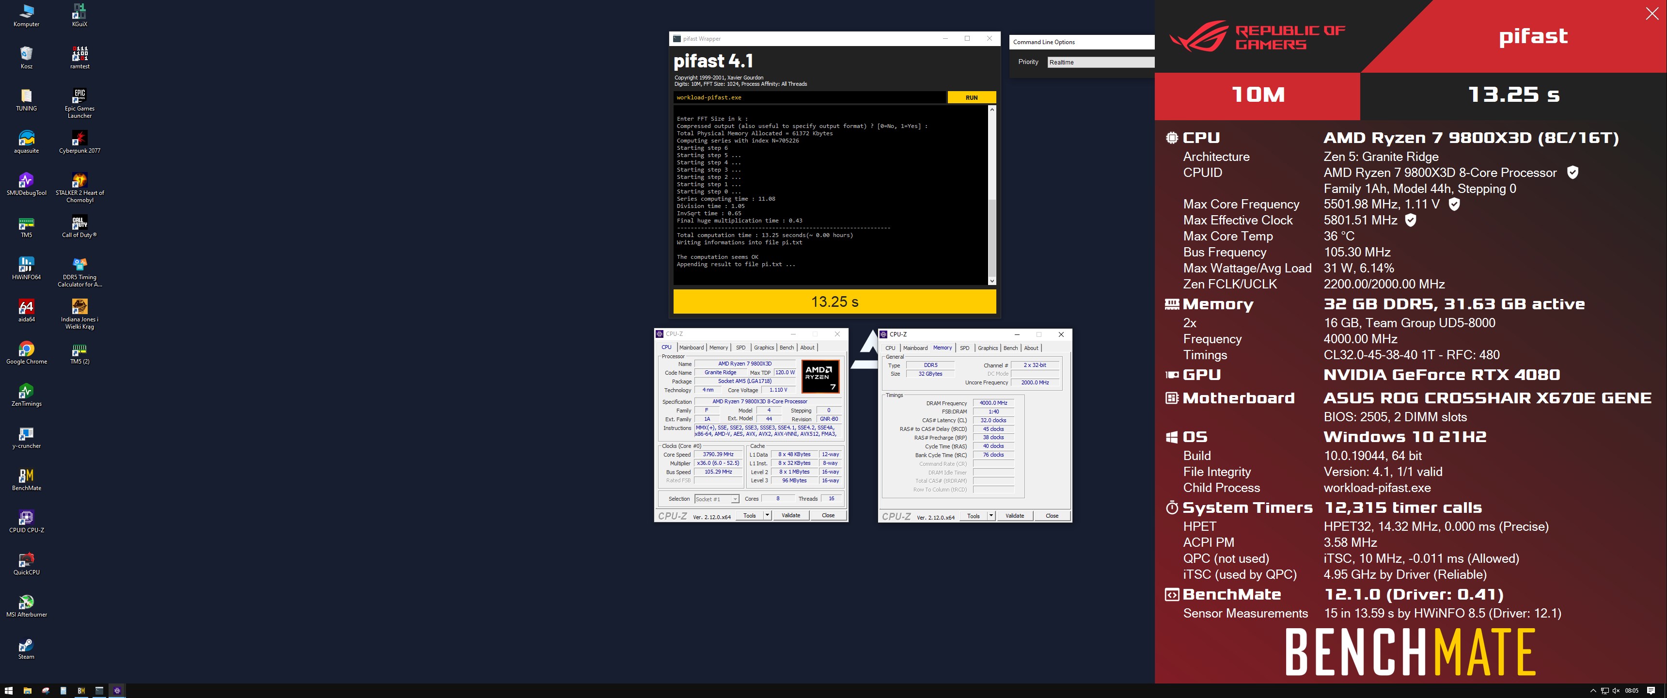Open Steam desktop shortcut
Viewport: 1667px width, 698px height.
(26, 648)
